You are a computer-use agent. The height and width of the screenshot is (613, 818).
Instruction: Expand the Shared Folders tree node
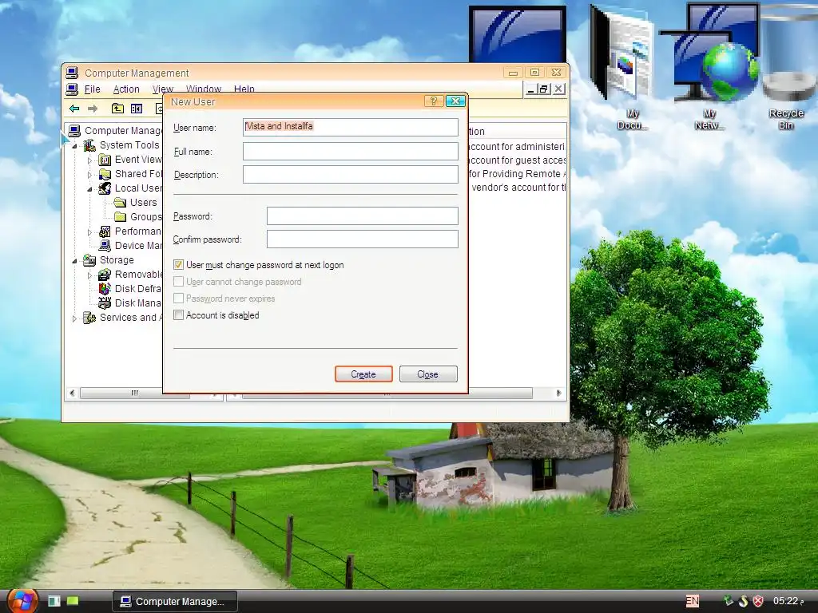pos(89,175)
